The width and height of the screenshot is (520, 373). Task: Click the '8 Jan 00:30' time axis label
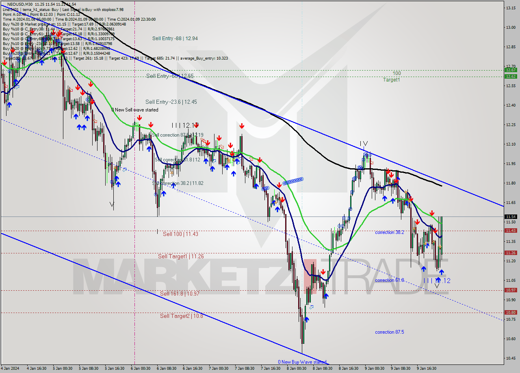point(296,369)
